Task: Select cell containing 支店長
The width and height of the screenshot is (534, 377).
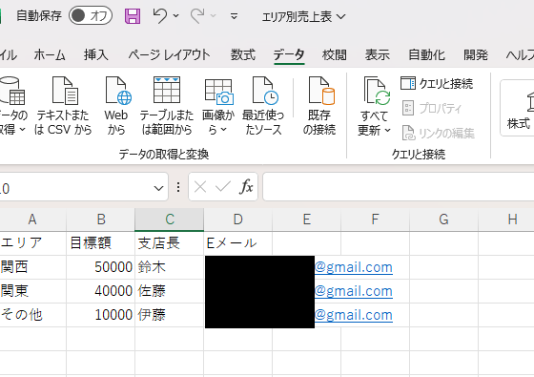Action: [x=170, y=243]
